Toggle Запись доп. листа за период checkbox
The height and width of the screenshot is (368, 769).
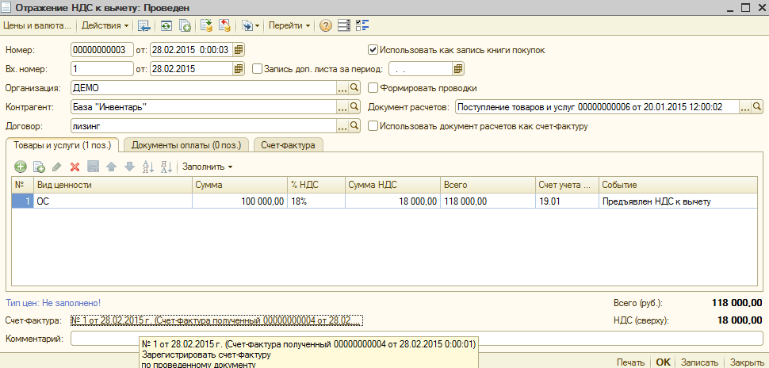click(x=257, y=69)
